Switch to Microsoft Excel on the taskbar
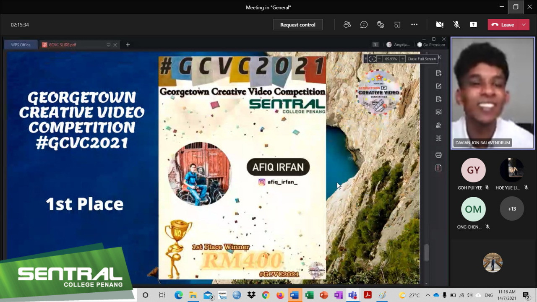The width and height of the screenshot is (537, 302). (309, 295)
